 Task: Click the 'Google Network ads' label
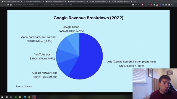coord(45,73)
